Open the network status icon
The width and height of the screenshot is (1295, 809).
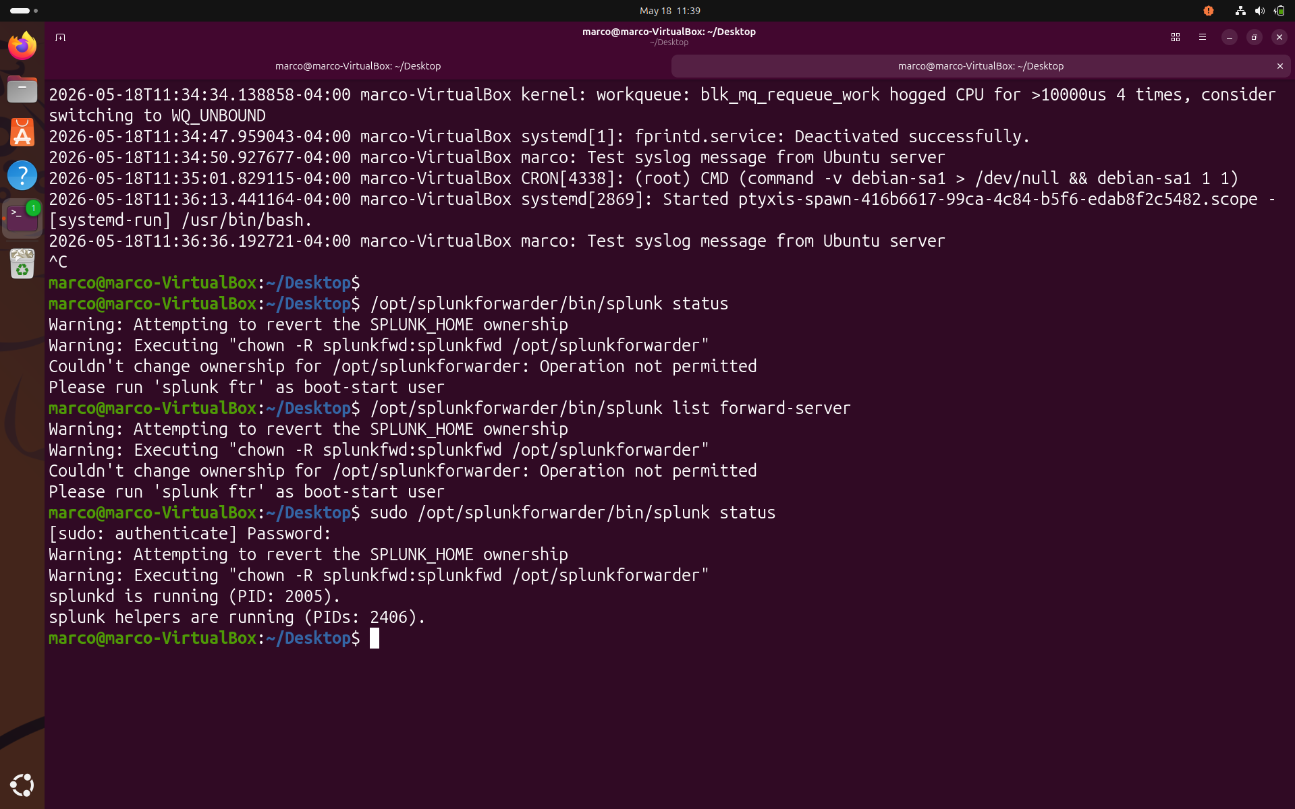(1240, 11)
